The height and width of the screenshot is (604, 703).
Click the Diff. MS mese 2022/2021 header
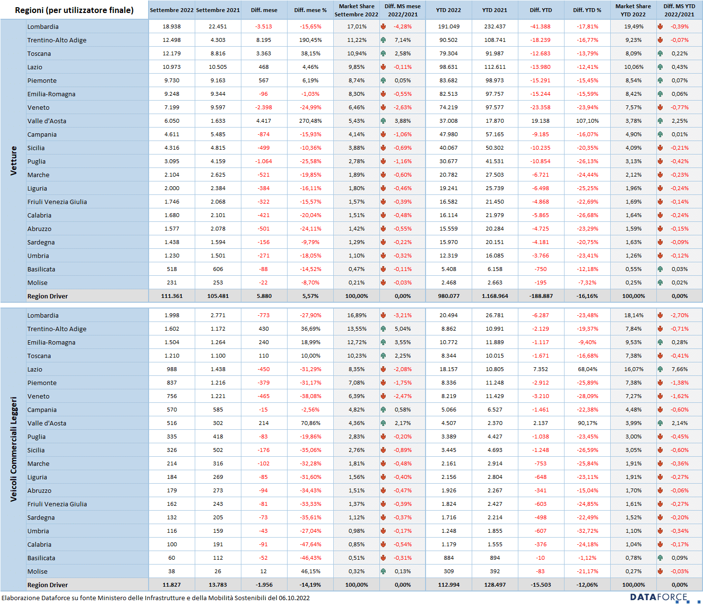[x=402, y=10]
